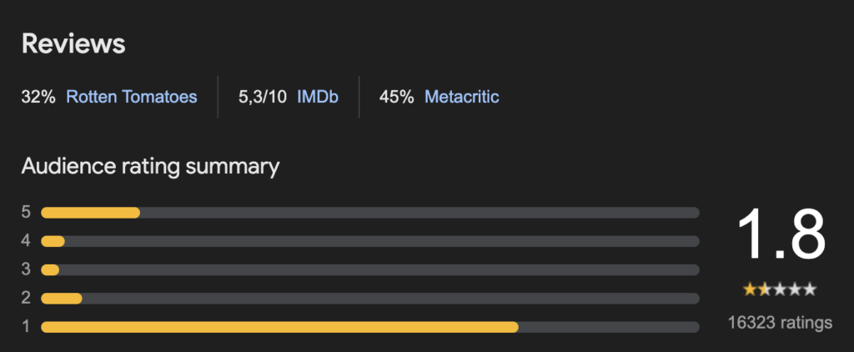Click the star rating icons
This screenshot has height=352, width=854.
click(780, 289)
